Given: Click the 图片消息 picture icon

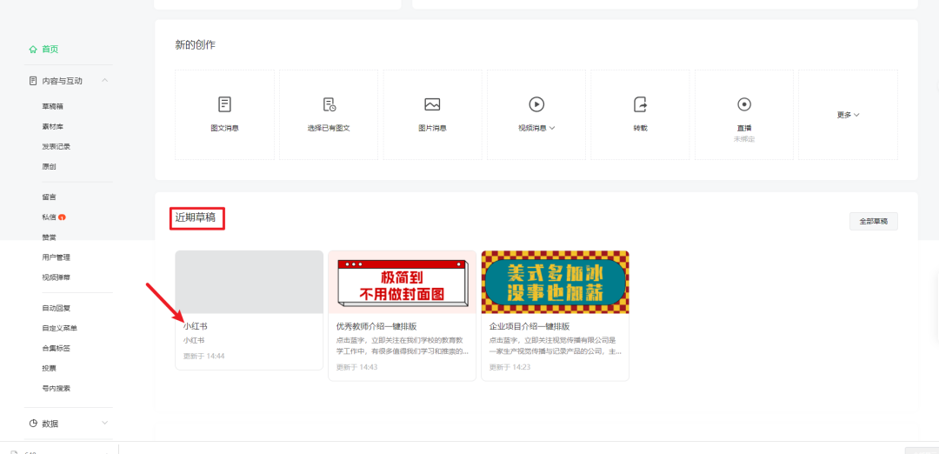Looking at the screenshot, I should 432,104.
